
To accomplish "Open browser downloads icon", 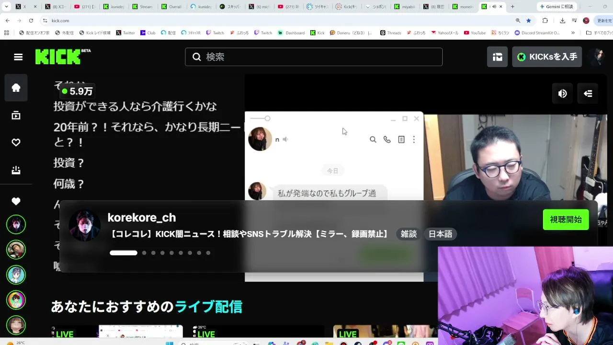I will [x=563, y=21].
